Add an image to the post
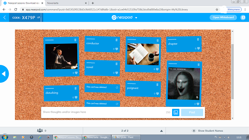The height and width of the screenshot is (140, 249). pyautogui.click(x=176, y=112)
